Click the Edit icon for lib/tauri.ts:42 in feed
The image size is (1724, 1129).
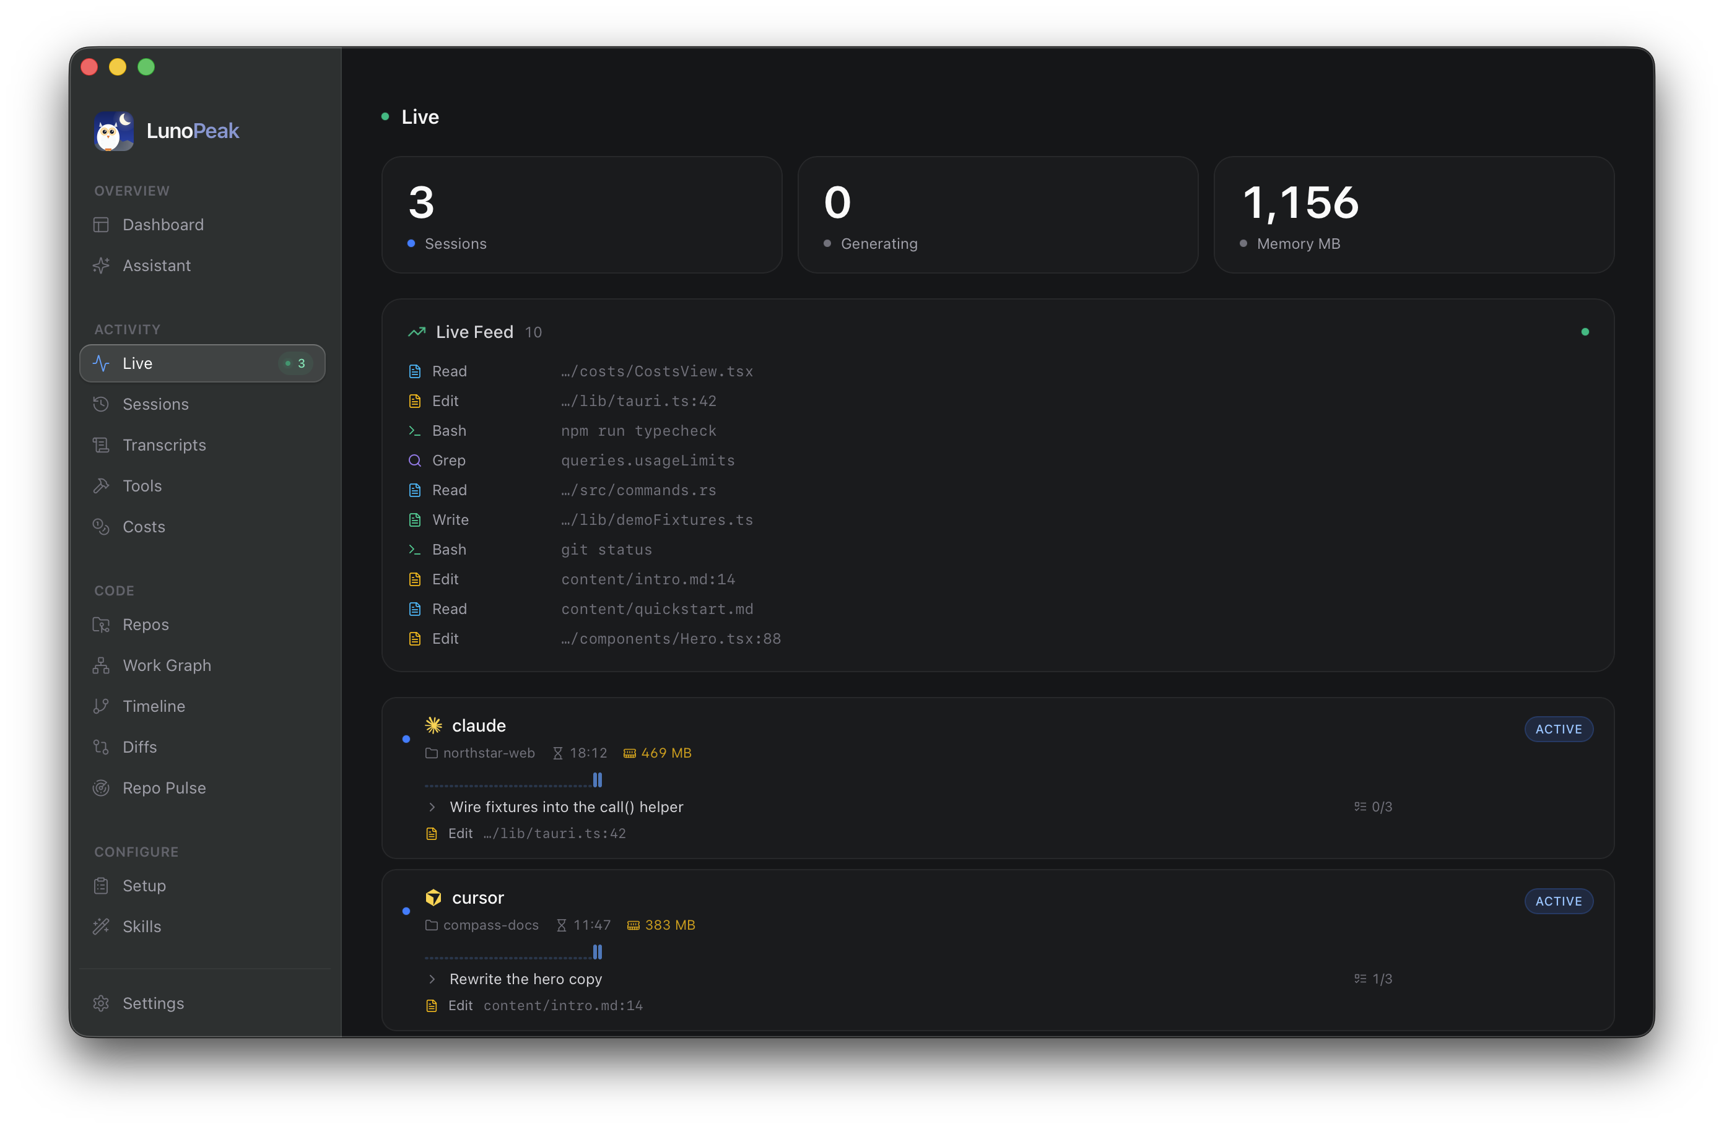[415, 401]
